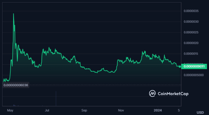Click the green end-of-line price dot
This screenshot has height=115, width=209.
tap(180, 67)
